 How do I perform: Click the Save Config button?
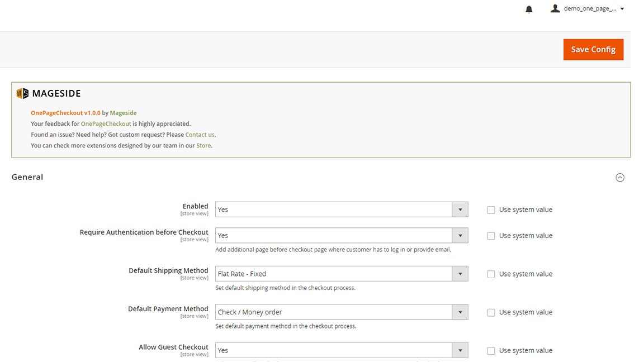[593, 50]
